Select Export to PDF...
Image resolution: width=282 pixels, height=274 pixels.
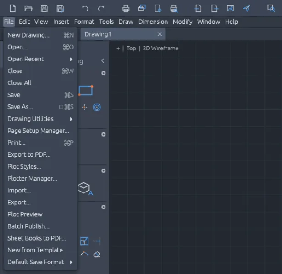(x=40, y=154)
